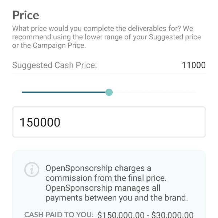Viewport: 218px width, 218px height.
Task: Click the "Price" section heading
Action: (x=25, y=15)
